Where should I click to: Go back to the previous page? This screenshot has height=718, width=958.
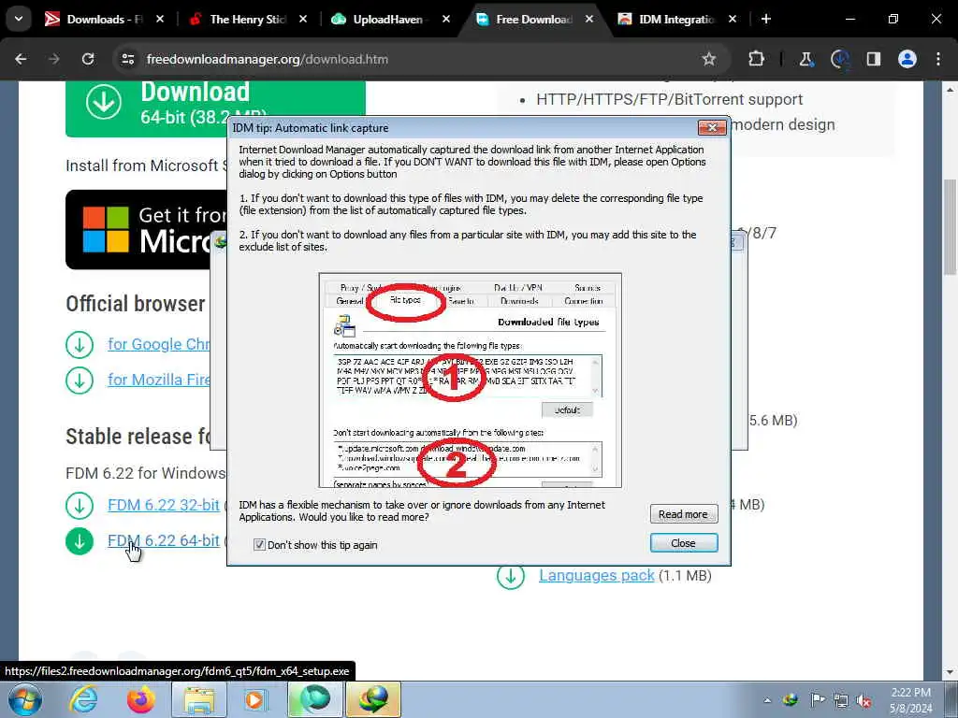(21, 59)
